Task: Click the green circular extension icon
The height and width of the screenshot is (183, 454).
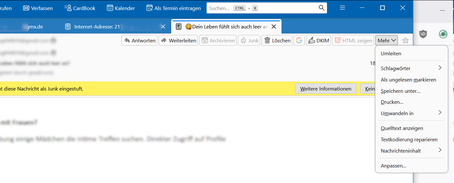Action: 443,34
